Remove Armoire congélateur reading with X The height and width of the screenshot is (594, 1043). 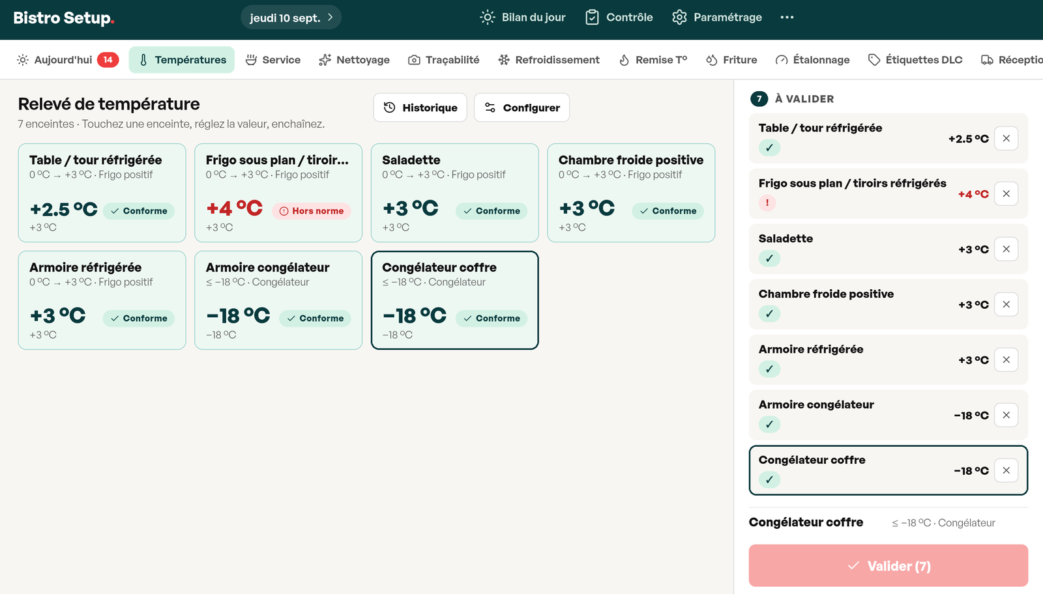1006,415
